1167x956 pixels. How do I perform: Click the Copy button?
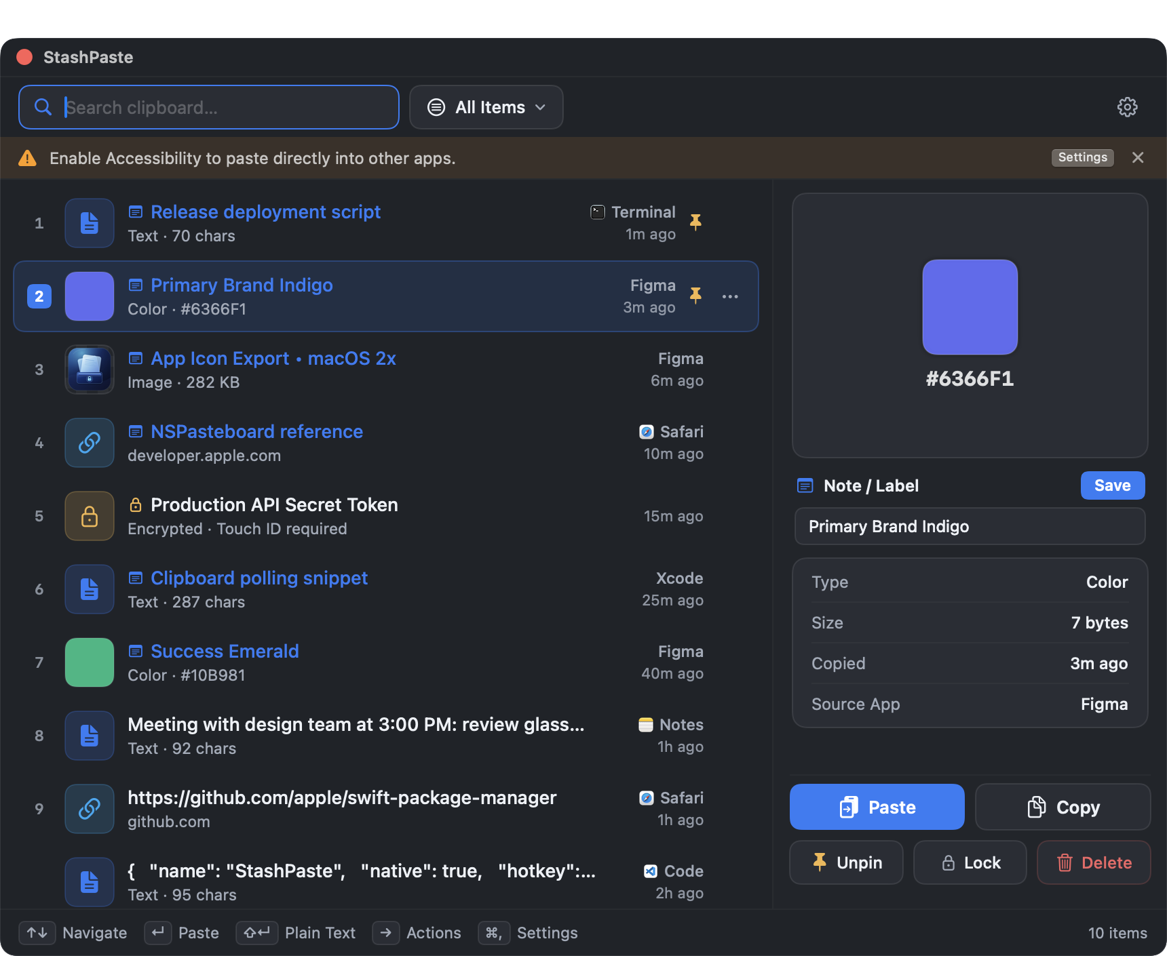click(1063, 807)
